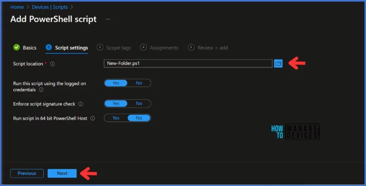Click info icon next to Script location
The width and height of the screenshot is (366, 186).
[53, 64]
